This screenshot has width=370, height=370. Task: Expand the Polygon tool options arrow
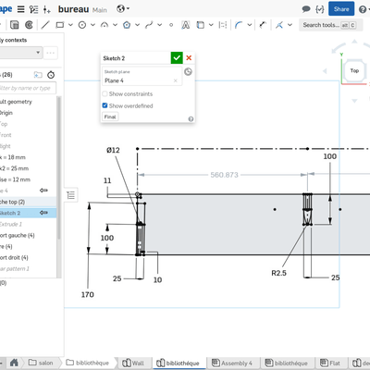[137, 25]
